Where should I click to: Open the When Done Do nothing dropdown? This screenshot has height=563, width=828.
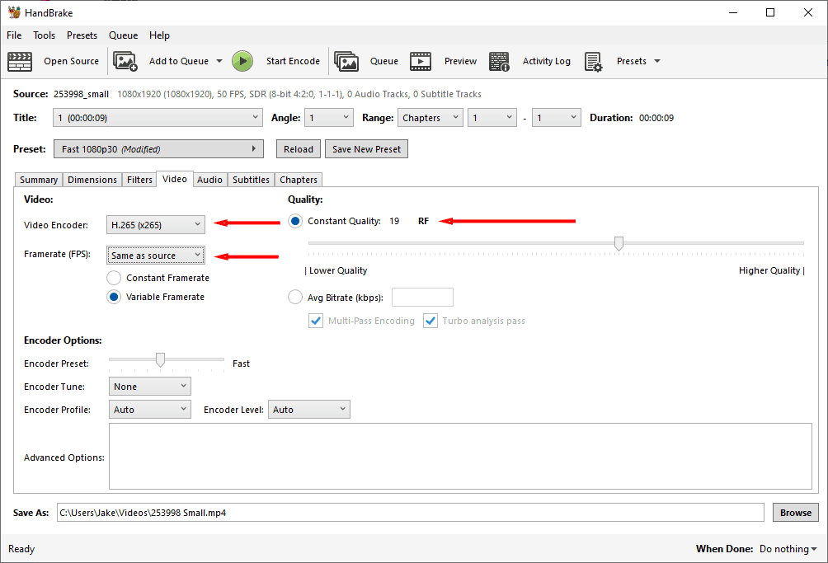788,549
